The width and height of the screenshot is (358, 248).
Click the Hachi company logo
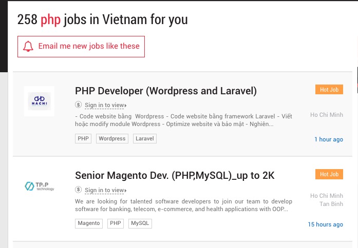tap(39, 101)
